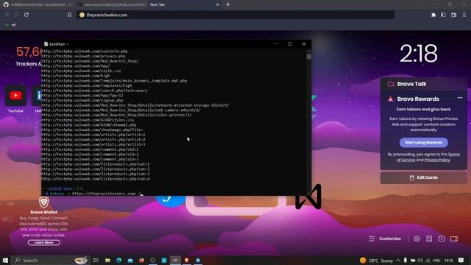Click the Brave icon in the taskbar
The image size is (471, 265).
click(186, 260)
